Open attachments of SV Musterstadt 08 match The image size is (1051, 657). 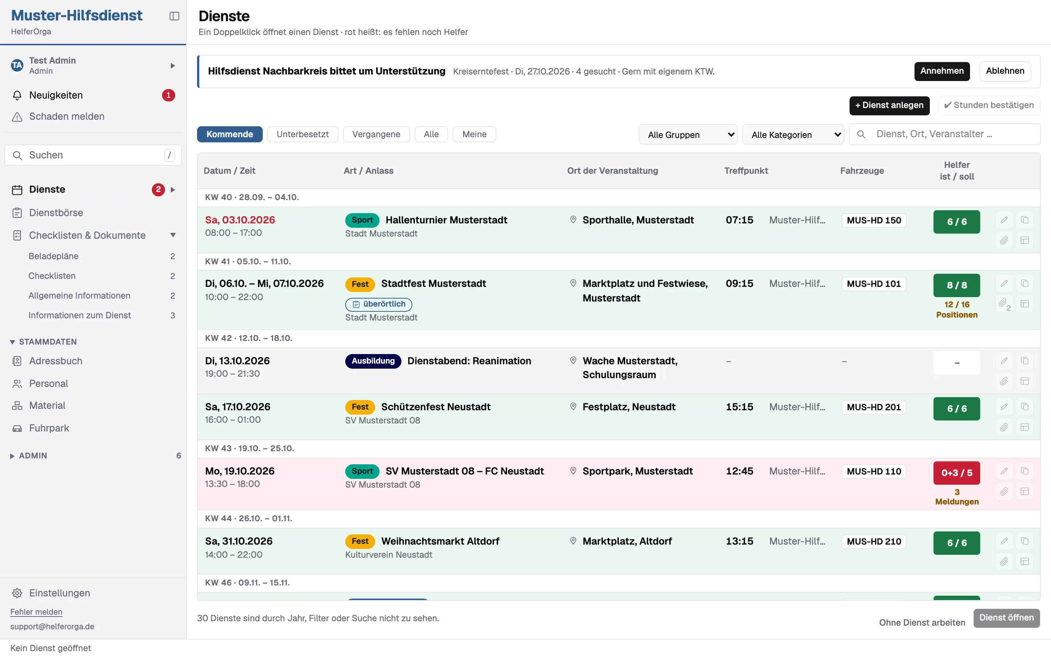point(1004,491)
